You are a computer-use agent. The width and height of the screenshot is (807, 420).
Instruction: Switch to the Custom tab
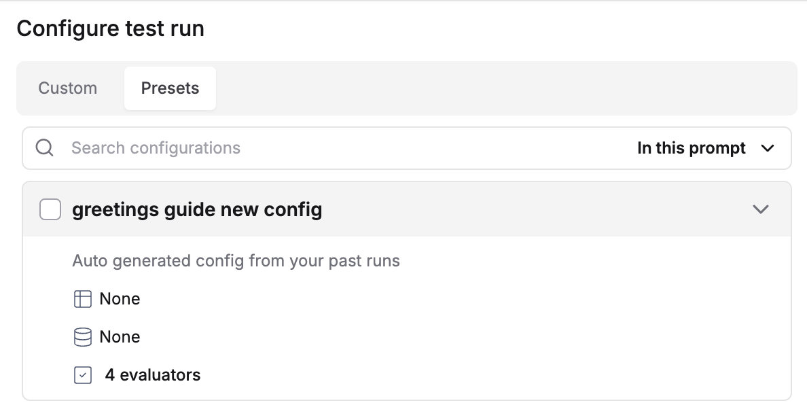(67, 88)
